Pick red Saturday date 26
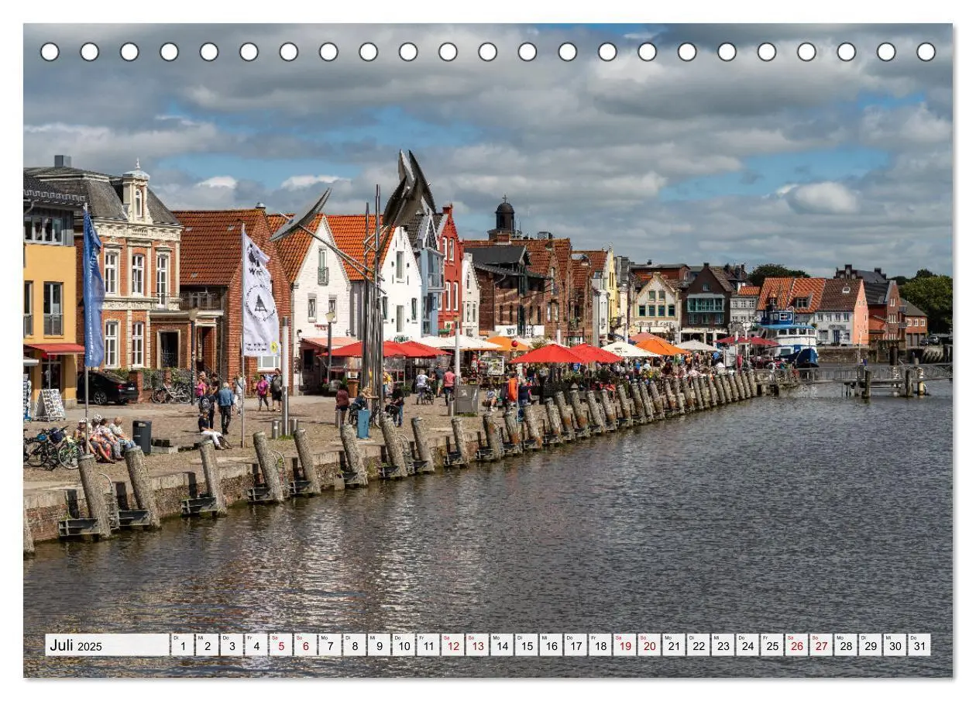This screenshot has height=701, width=976. coord(796,645)
